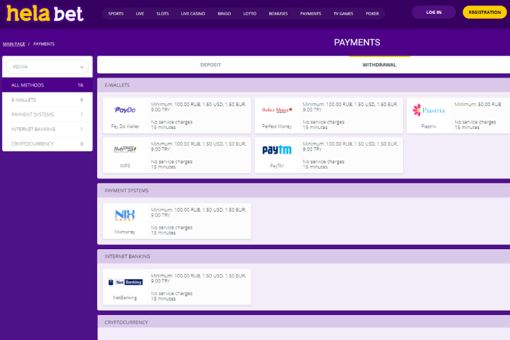This screenshot has width=510, height=340.
Task: Click the yellow Registration button
Action: tap(484, 12)
